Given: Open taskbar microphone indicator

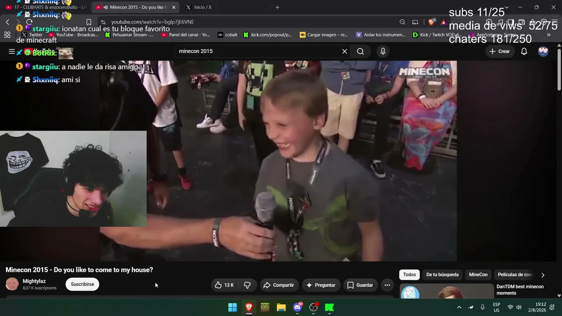Looking at the screenshot, I should pyautogui.click(x=483, y=307).
